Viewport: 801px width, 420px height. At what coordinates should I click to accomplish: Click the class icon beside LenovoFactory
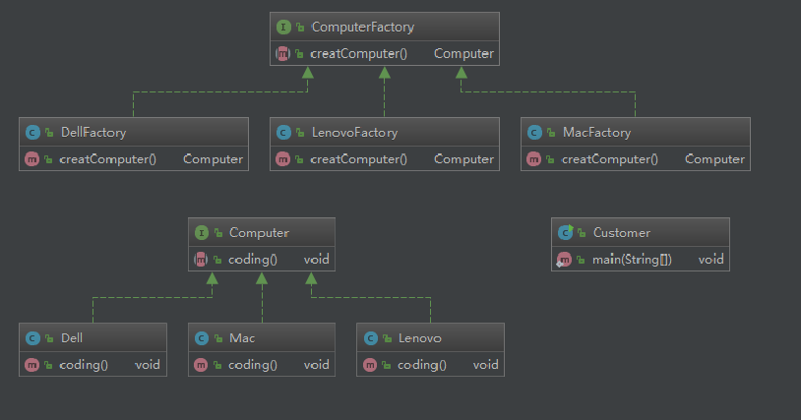click(x=283, y=133)
